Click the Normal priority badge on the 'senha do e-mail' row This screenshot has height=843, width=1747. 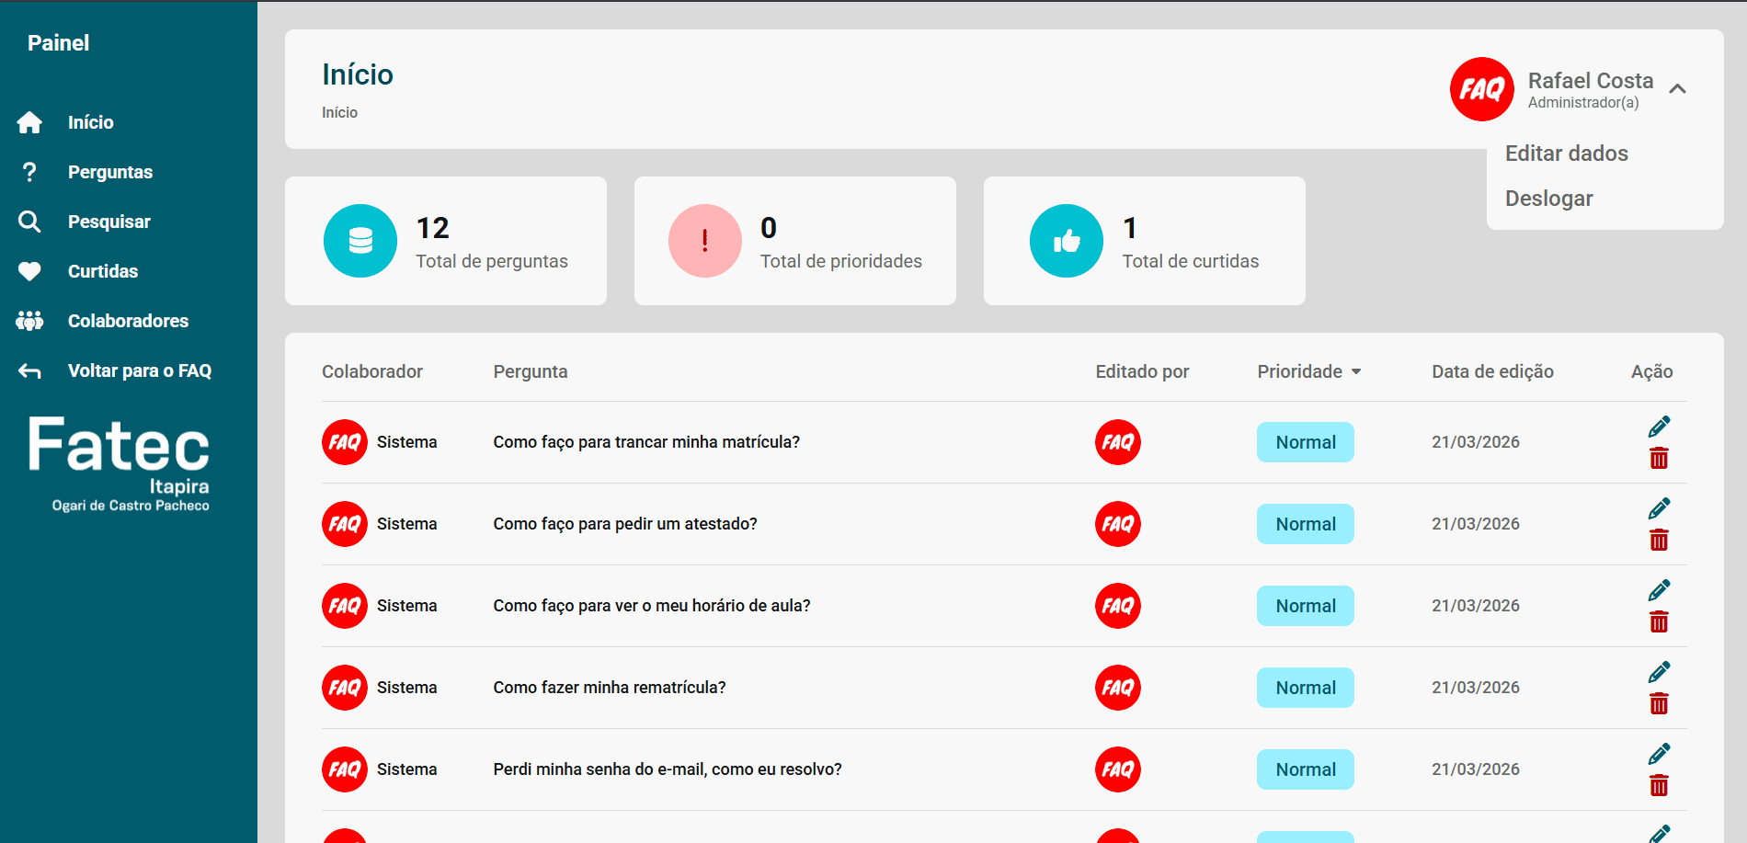(x=1305, y=769)
